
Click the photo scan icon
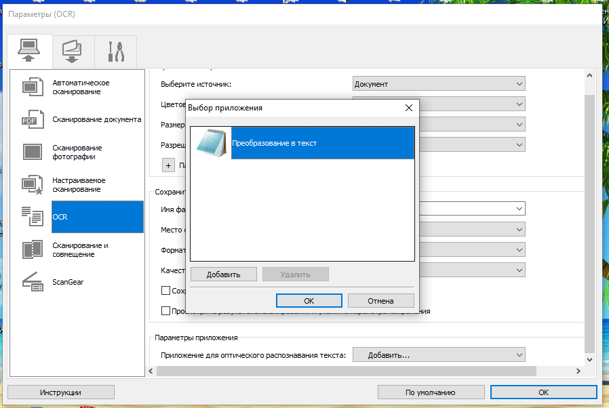[33, 152]
